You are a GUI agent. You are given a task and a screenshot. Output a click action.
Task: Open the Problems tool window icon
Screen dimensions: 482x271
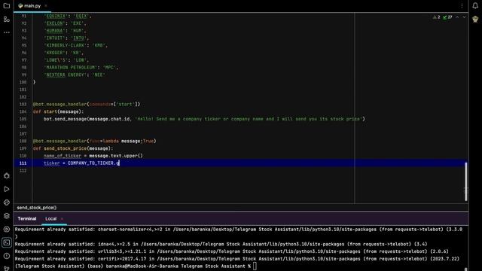click(7, 256)
